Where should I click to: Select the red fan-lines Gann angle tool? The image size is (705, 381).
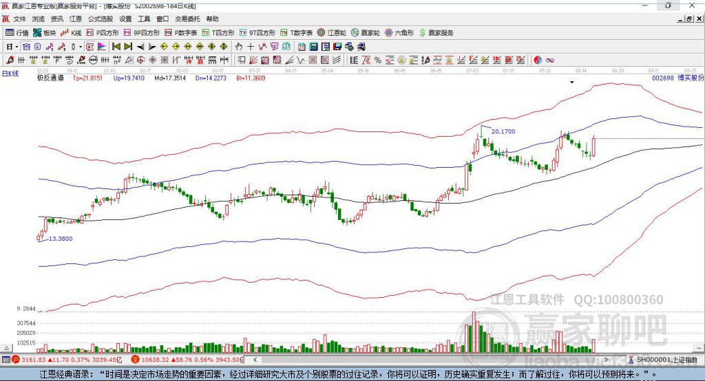pyautogui.click(x=253, y=60)
